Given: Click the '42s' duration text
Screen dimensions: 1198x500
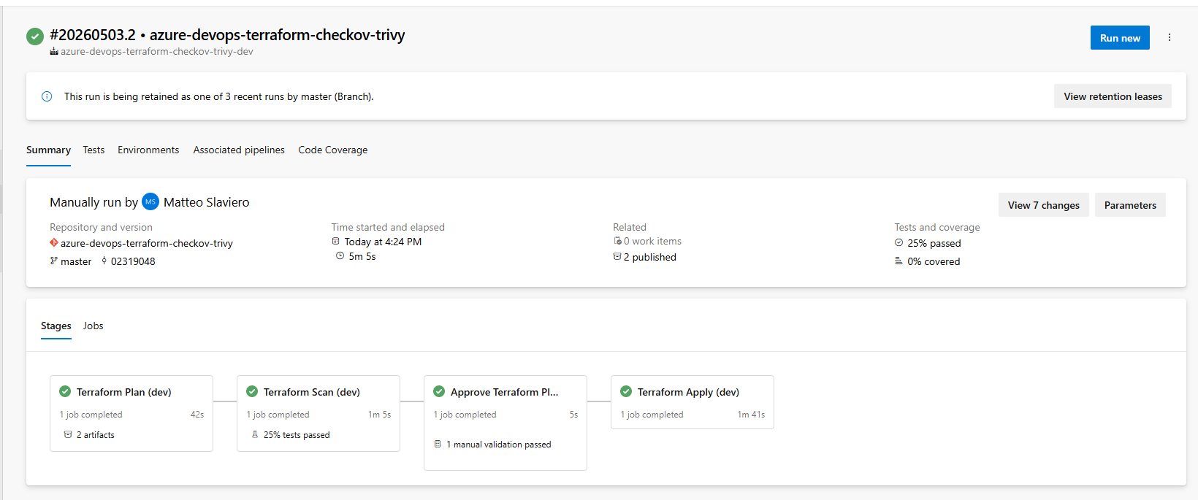Looking at the screenshot, I should coord(197,415).
